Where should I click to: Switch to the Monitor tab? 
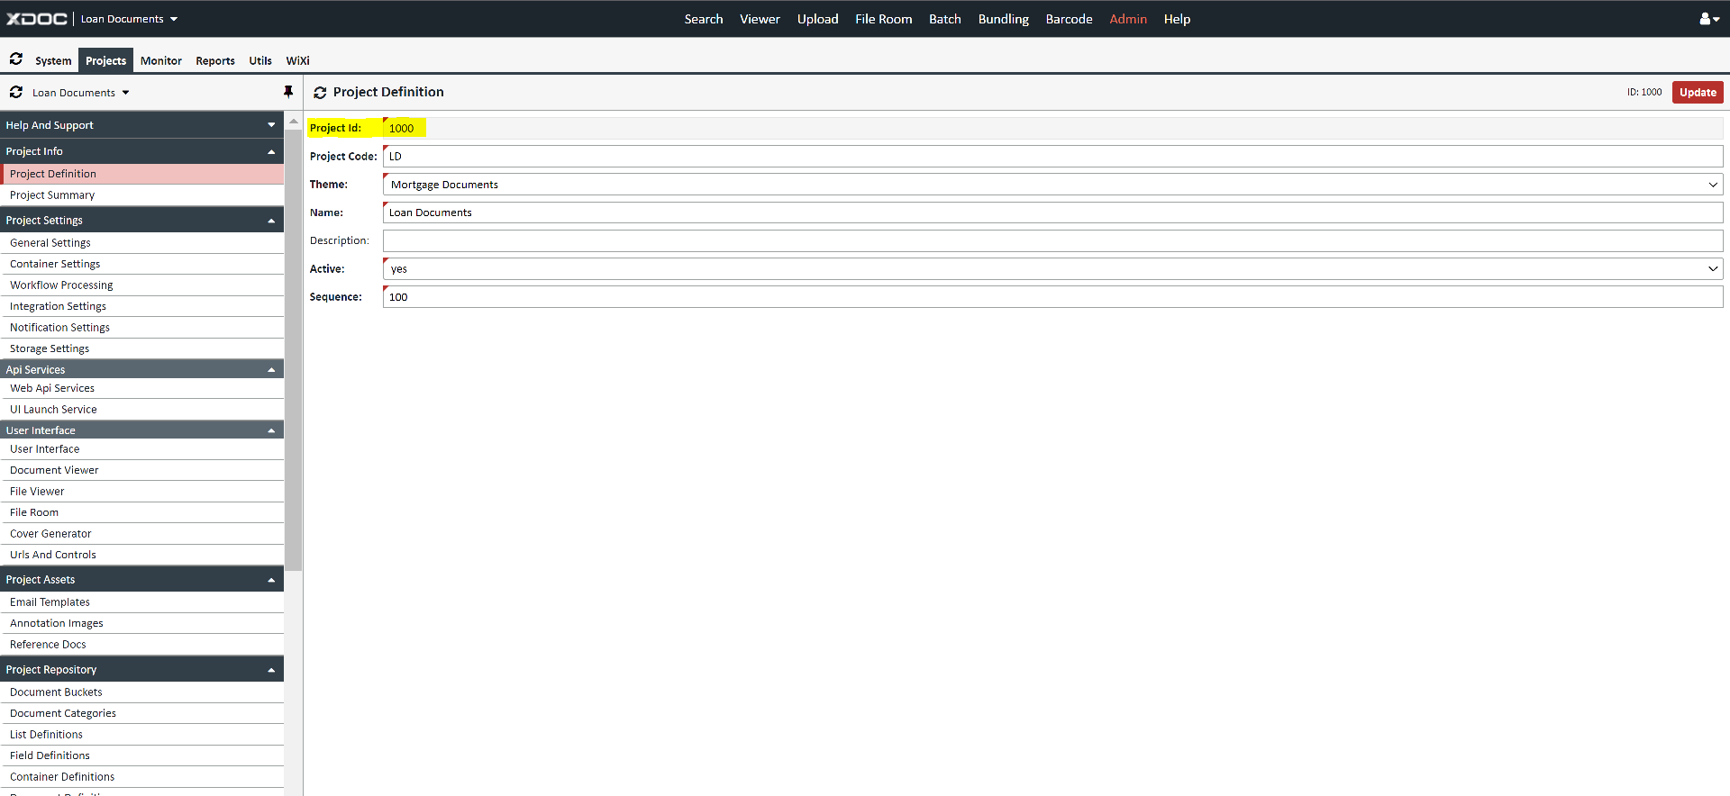click(160, 60)
